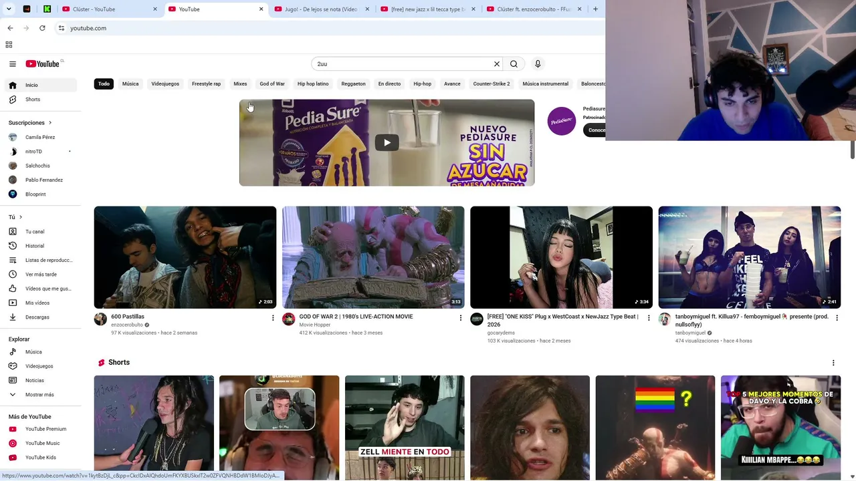This screenshot has height=481, width=856.
Task: Open Descargas in the sidebar
Action: pos(40,317)
